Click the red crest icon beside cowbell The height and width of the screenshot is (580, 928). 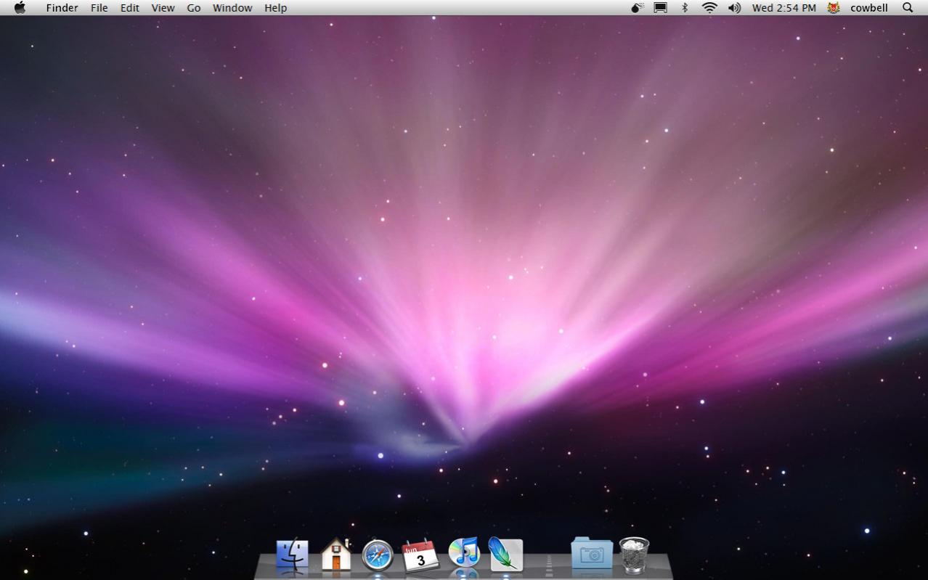click(834, 8)
